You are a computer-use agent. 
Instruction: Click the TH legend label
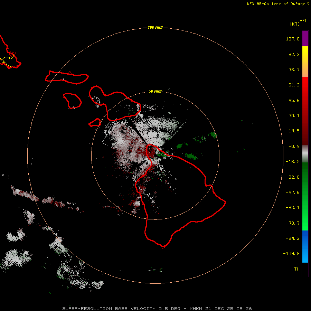click(x=297, y=269)
